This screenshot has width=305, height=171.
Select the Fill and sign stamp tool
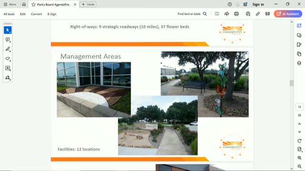tap(8, 77)
